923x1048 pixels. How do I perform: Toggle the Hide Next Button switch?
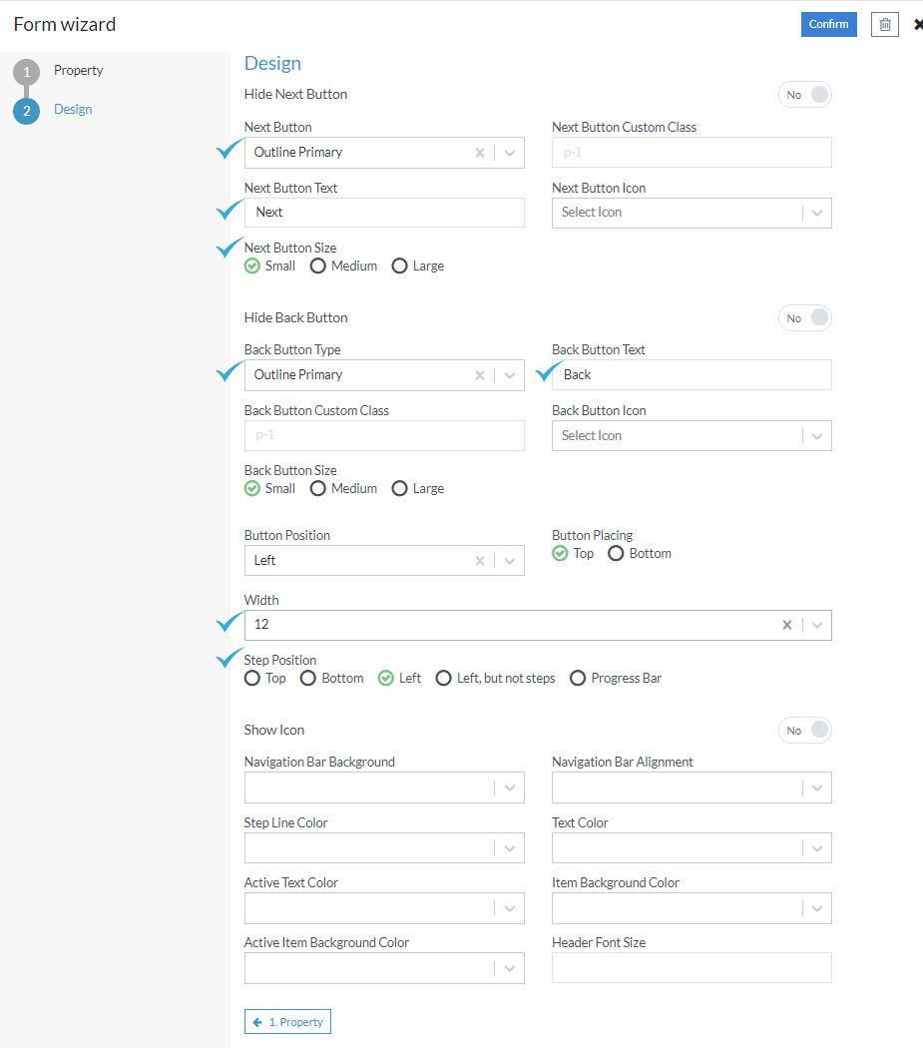click(x=805, y=95)
